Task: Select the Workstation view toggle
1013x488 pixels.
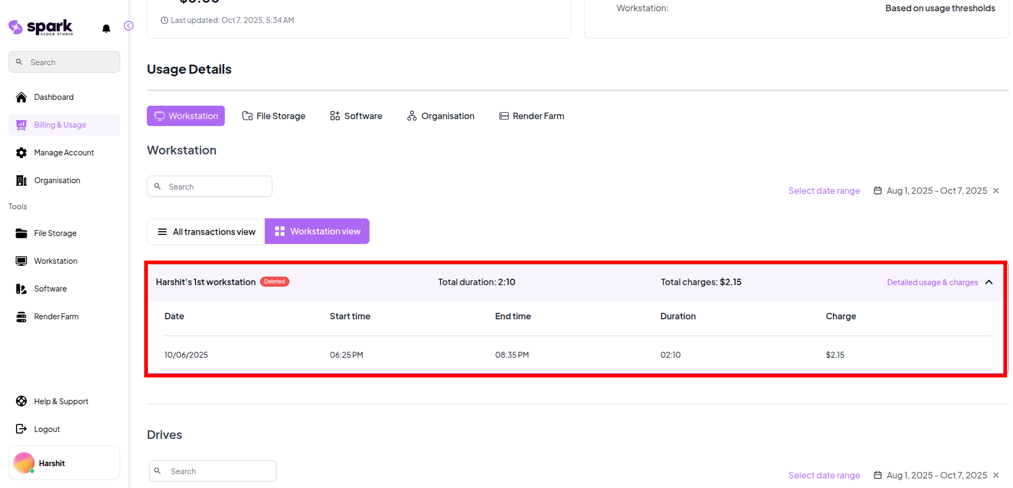Action: tap(317, 232)
